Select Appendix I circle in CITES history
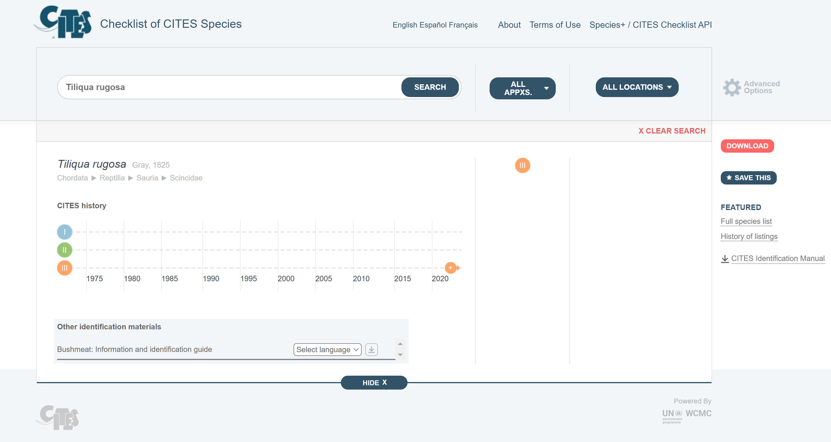The width and height of the screenshot is (831, 442). click(x=64, y=232)
